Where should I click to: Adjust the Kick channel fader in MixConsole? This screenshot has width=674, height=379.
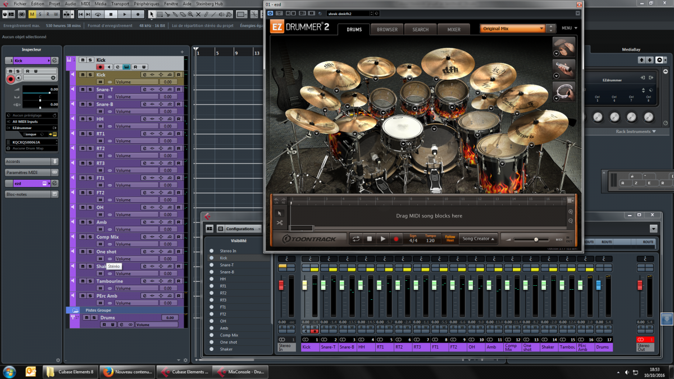305,285
